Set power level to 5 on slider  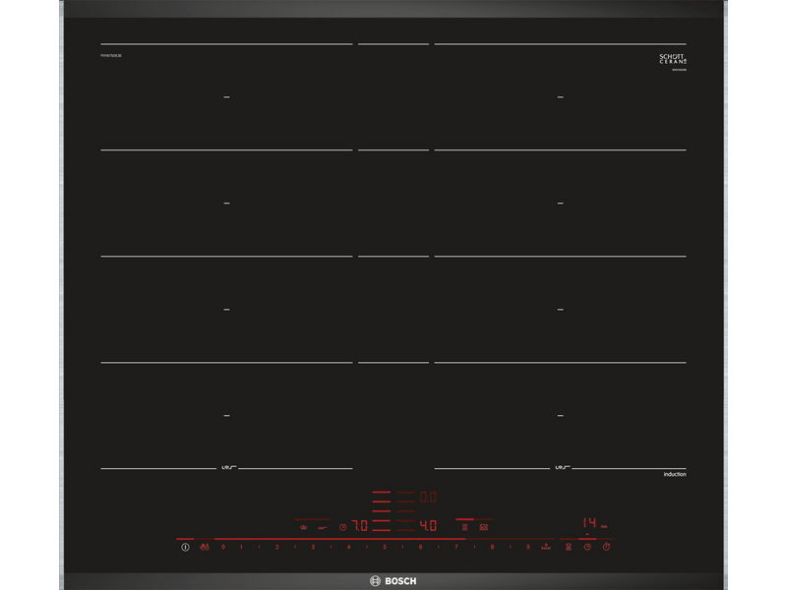pyautogui.click(x=384, y=546)
